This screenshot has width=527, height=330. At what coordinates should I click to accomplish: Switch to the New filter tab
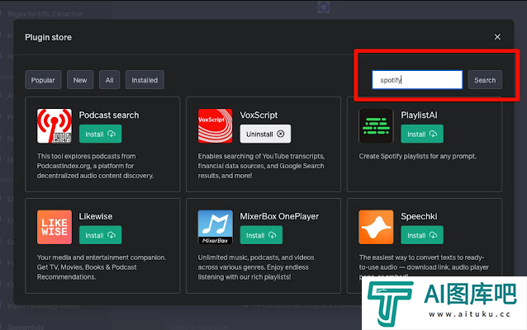[x=80, y=80]
